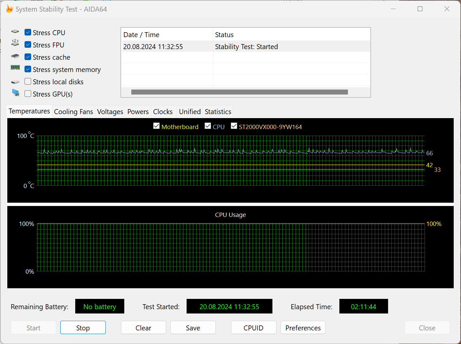Hide the CPU temperature graph line
This screenshot has height=344, width=461.
[208, 126]
